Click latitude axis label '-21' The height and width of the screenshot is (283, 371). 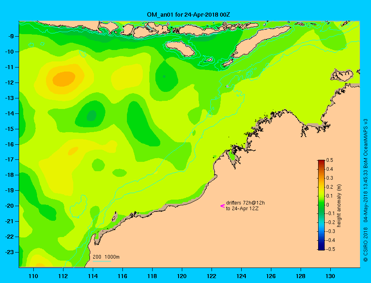pyautogui.click(x=9, y=222)
